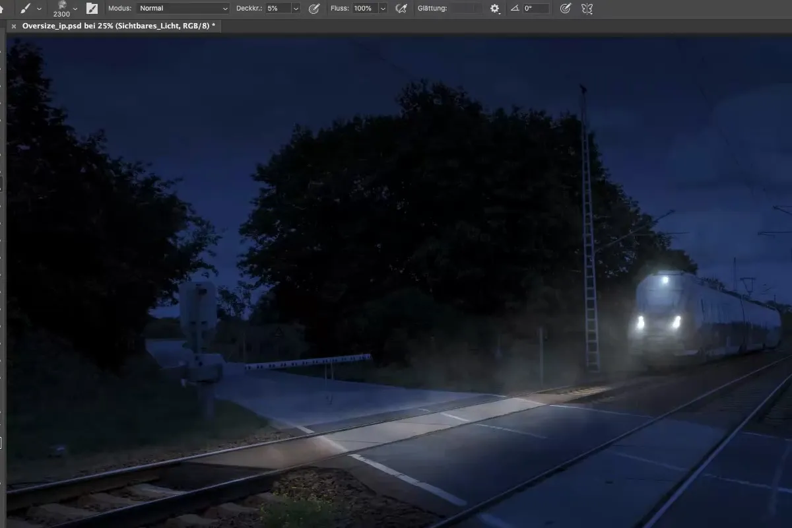Close the Oversize_ip.psd document tab
The width and height of the screenshot is (792, 528).
(x=13, y=26)
